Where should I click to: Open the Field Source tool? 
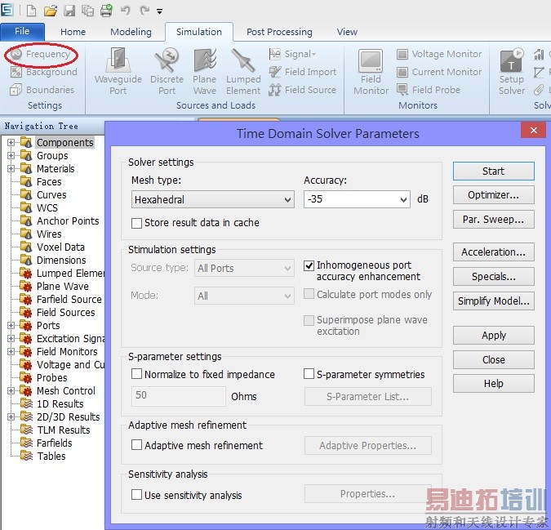(303, 90)
